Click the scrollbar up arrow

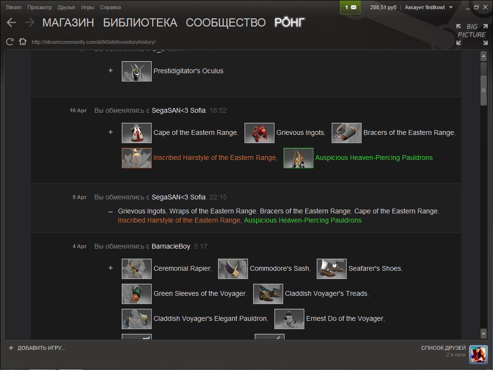(x=483, y=57)
